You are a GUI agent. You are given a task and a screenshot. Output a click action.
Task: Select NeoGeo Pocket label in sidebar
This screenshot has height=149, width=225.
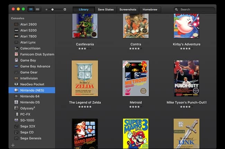[32, 84]
